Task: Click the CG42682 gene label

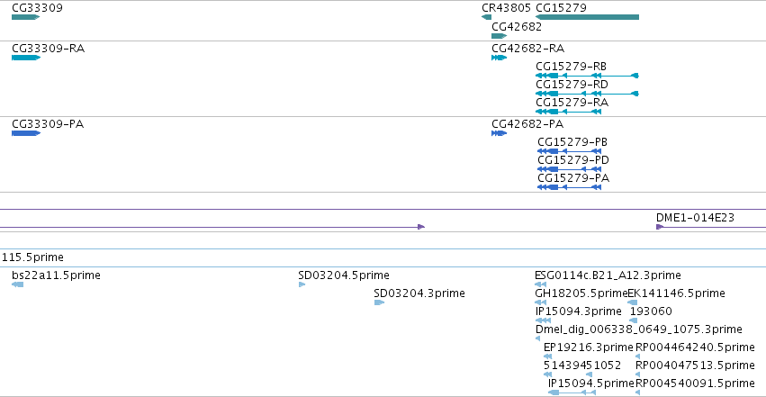Action: tap(517, 27)
